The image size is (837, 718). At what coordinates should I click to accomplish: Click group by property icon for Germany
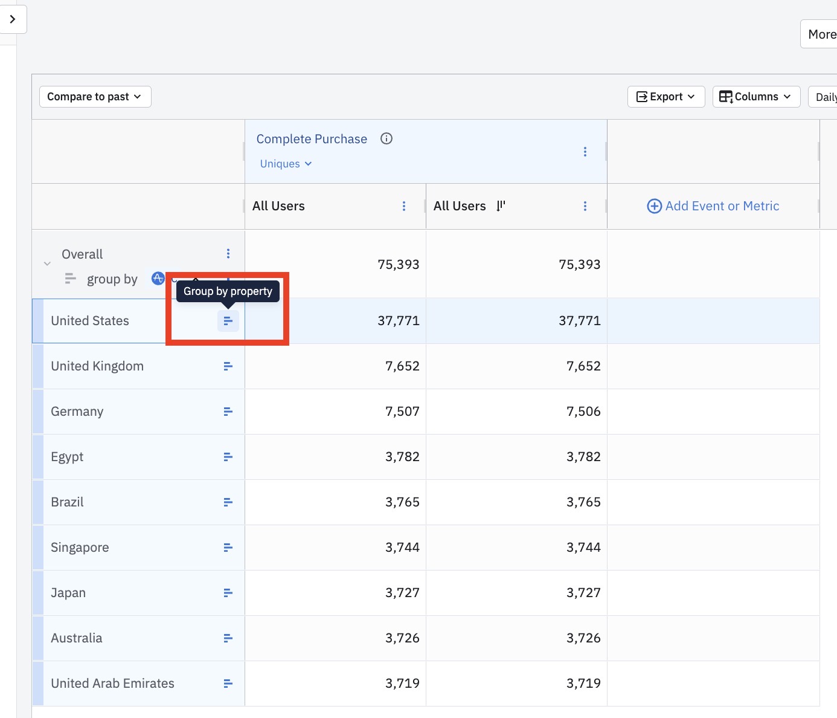228,412
